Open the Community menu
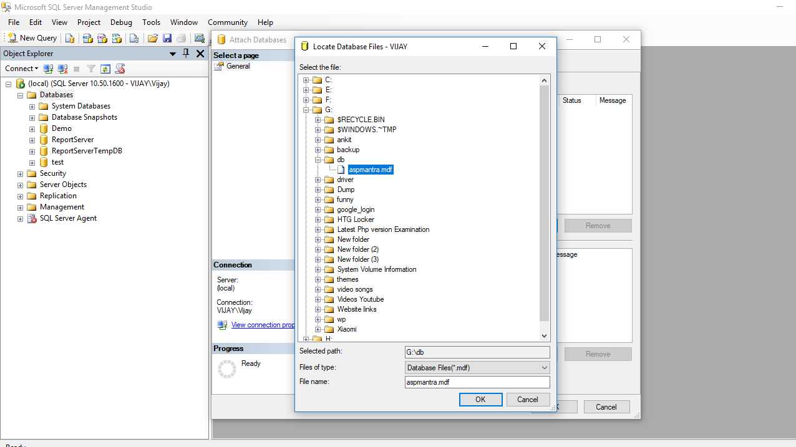 coord(227,22)
